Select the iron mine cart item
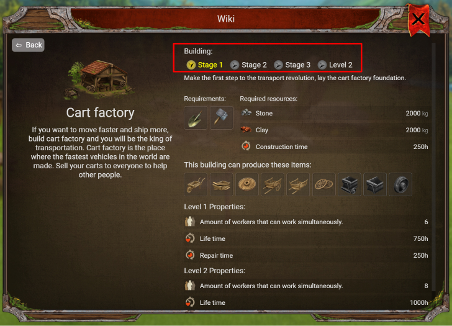 [x=350, y=184]
